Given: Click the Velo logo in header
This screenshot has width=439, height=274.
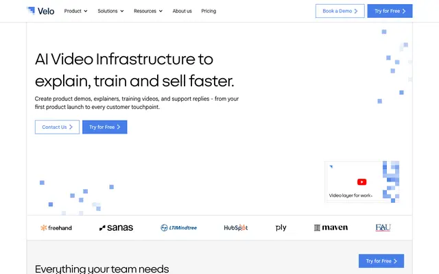Looking at the screenshot, I should click(40, 11).
